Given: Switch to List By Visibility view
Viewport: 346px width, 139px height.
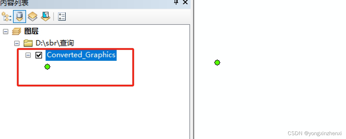Looking at the screenshot, I should pos(33,17).
